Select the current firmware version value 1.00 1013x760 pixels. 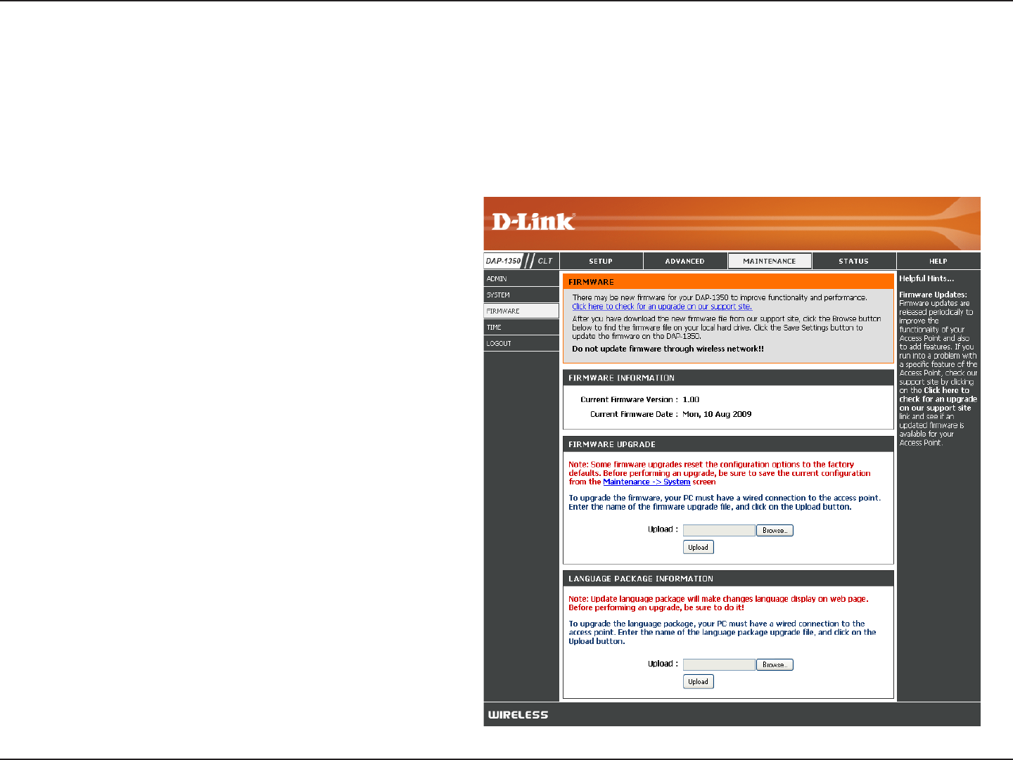691,399
